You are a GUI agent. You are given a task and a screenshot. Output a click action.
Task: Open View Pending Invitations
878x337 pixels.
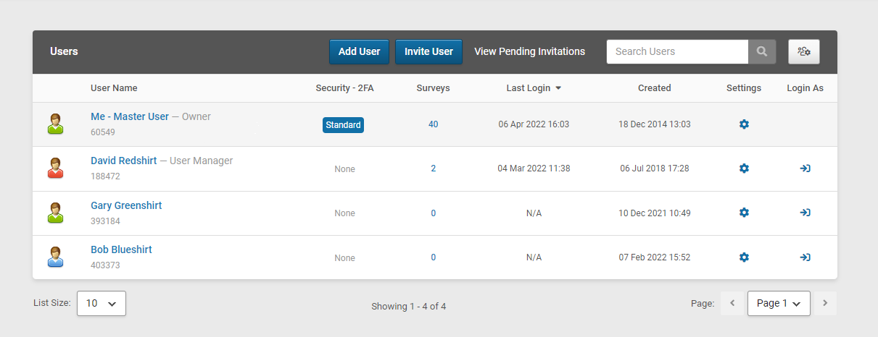pyautogui.click(x=529, y=51)
